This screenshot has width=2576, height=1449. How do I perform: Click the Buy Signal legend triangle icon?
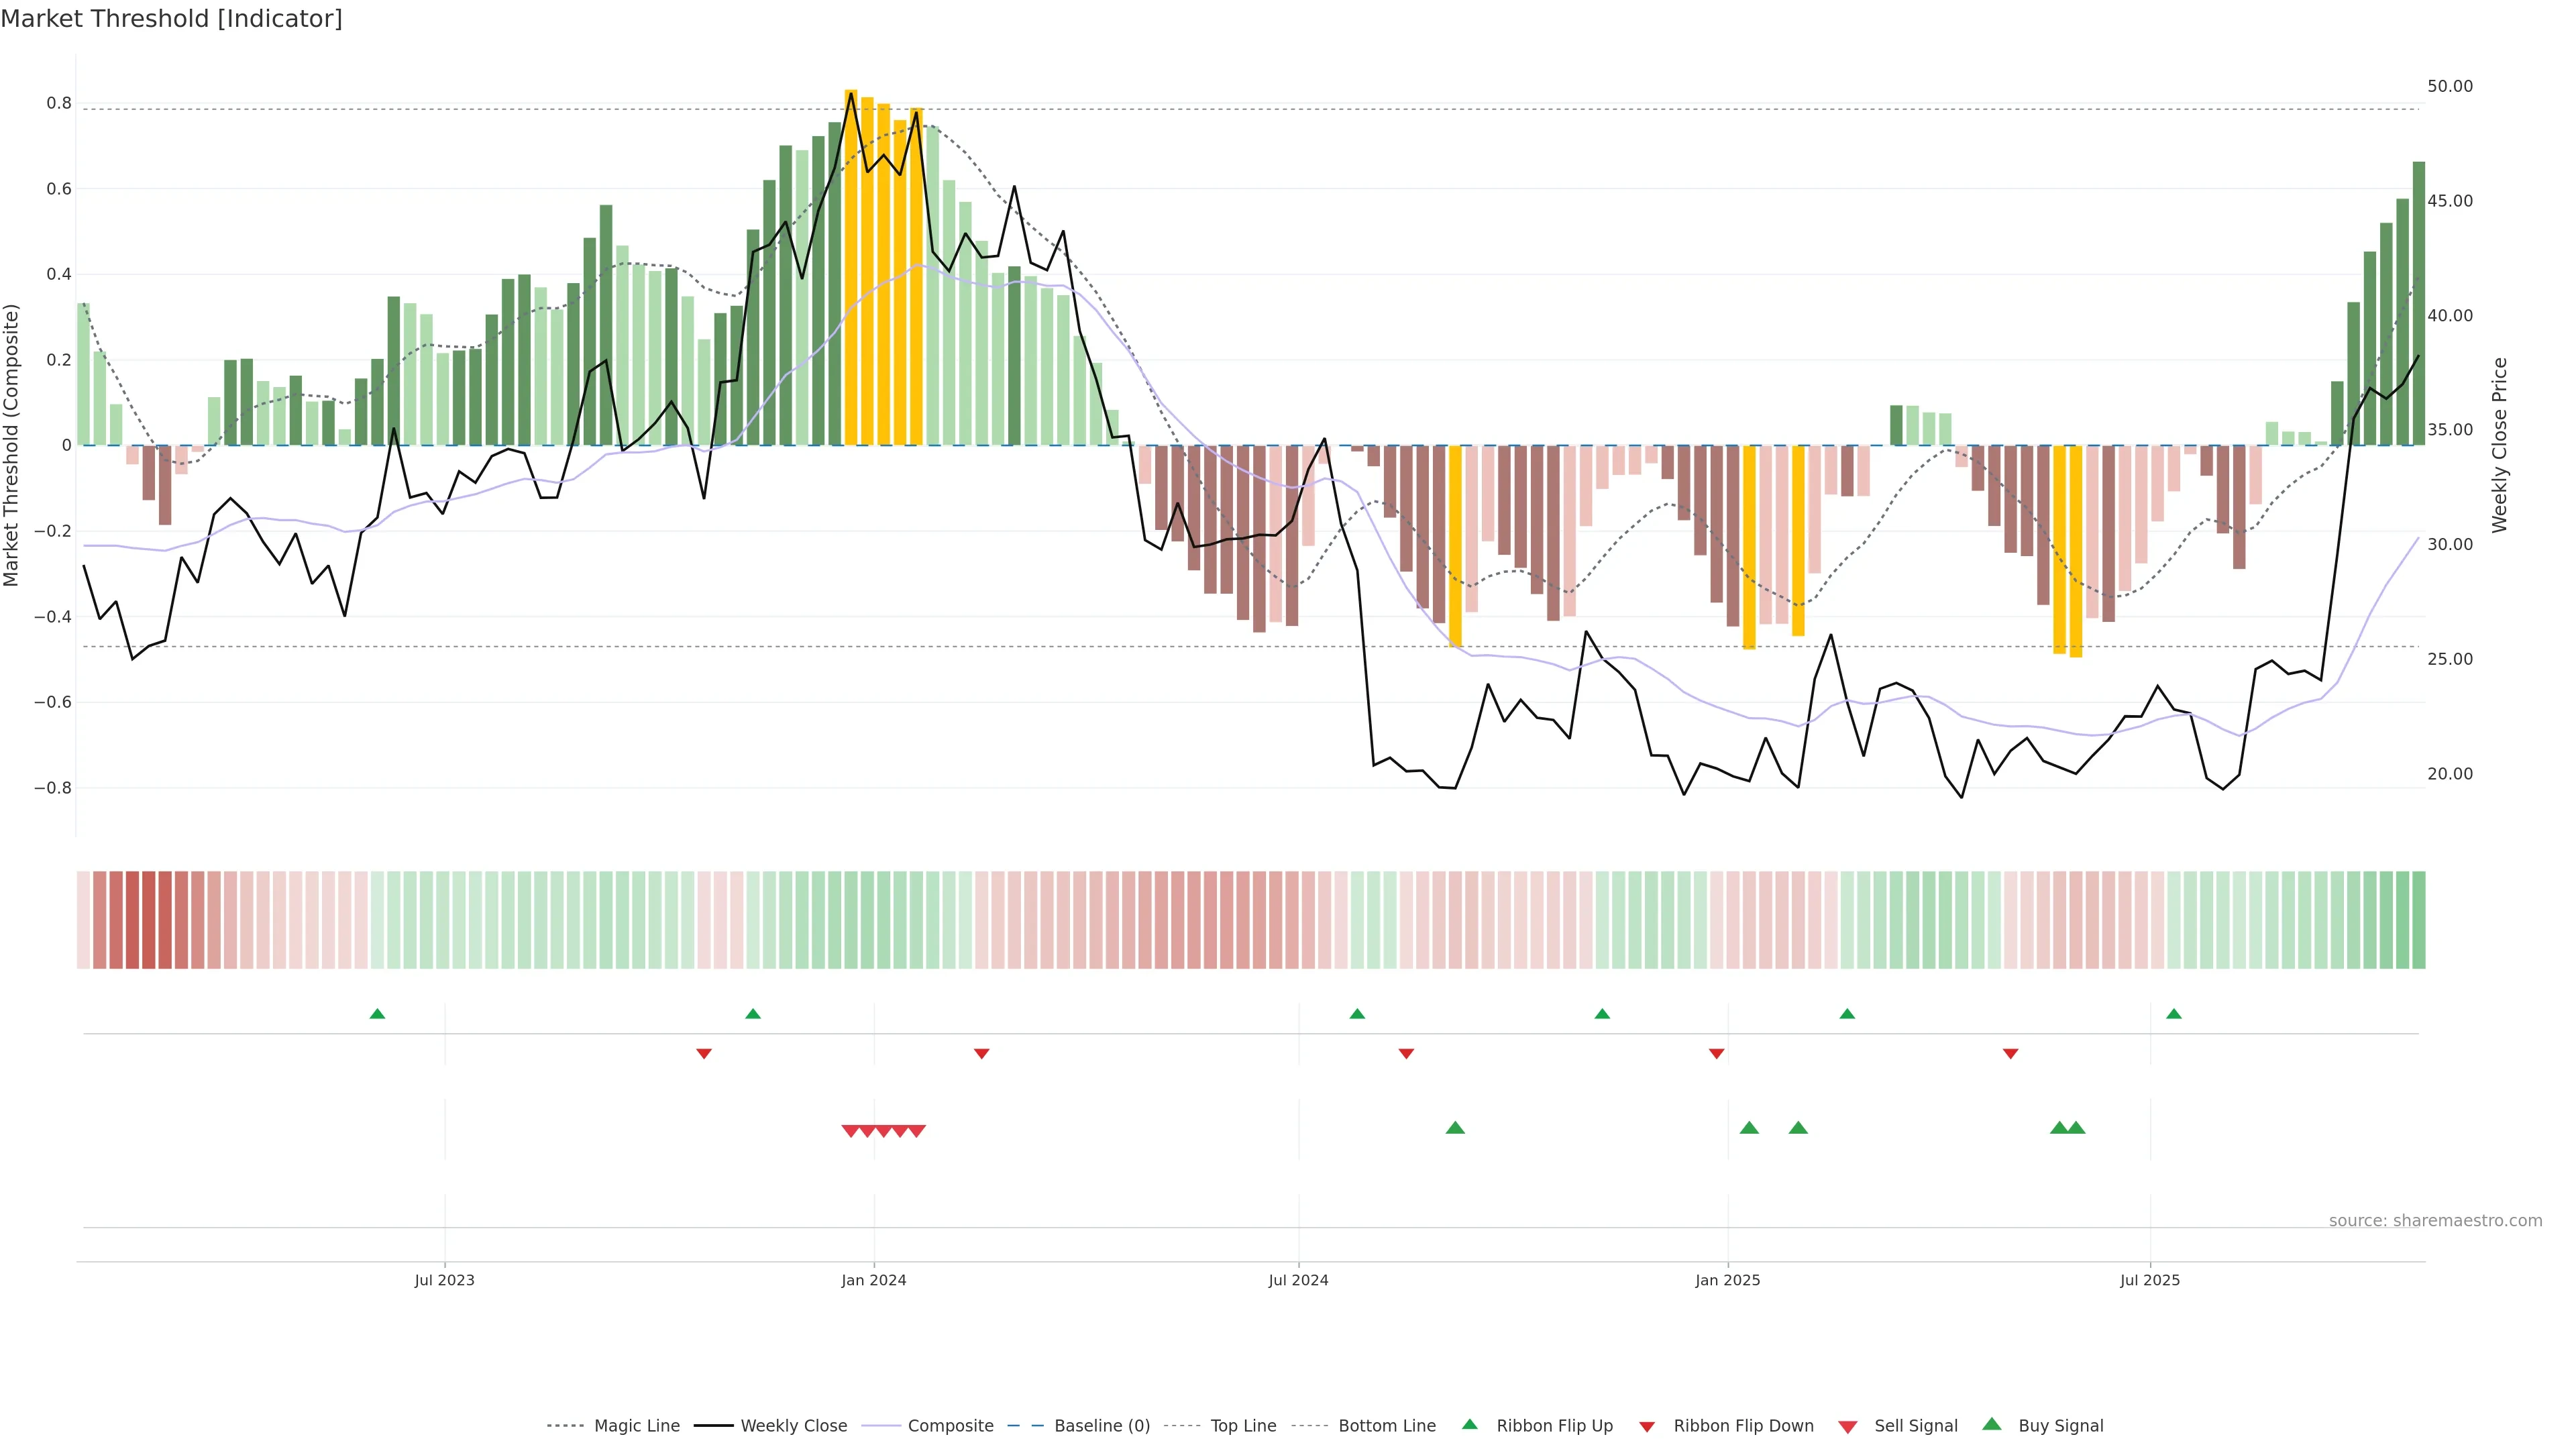1991,1424
